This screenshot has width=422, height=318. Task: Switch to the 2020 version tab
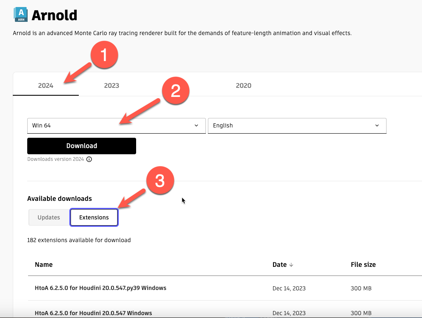click(x=243, y=86)
